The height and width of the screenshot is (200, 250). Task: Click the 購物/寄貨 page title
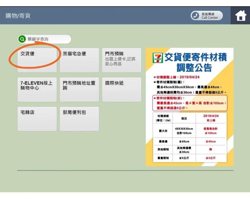coord(18,15)
